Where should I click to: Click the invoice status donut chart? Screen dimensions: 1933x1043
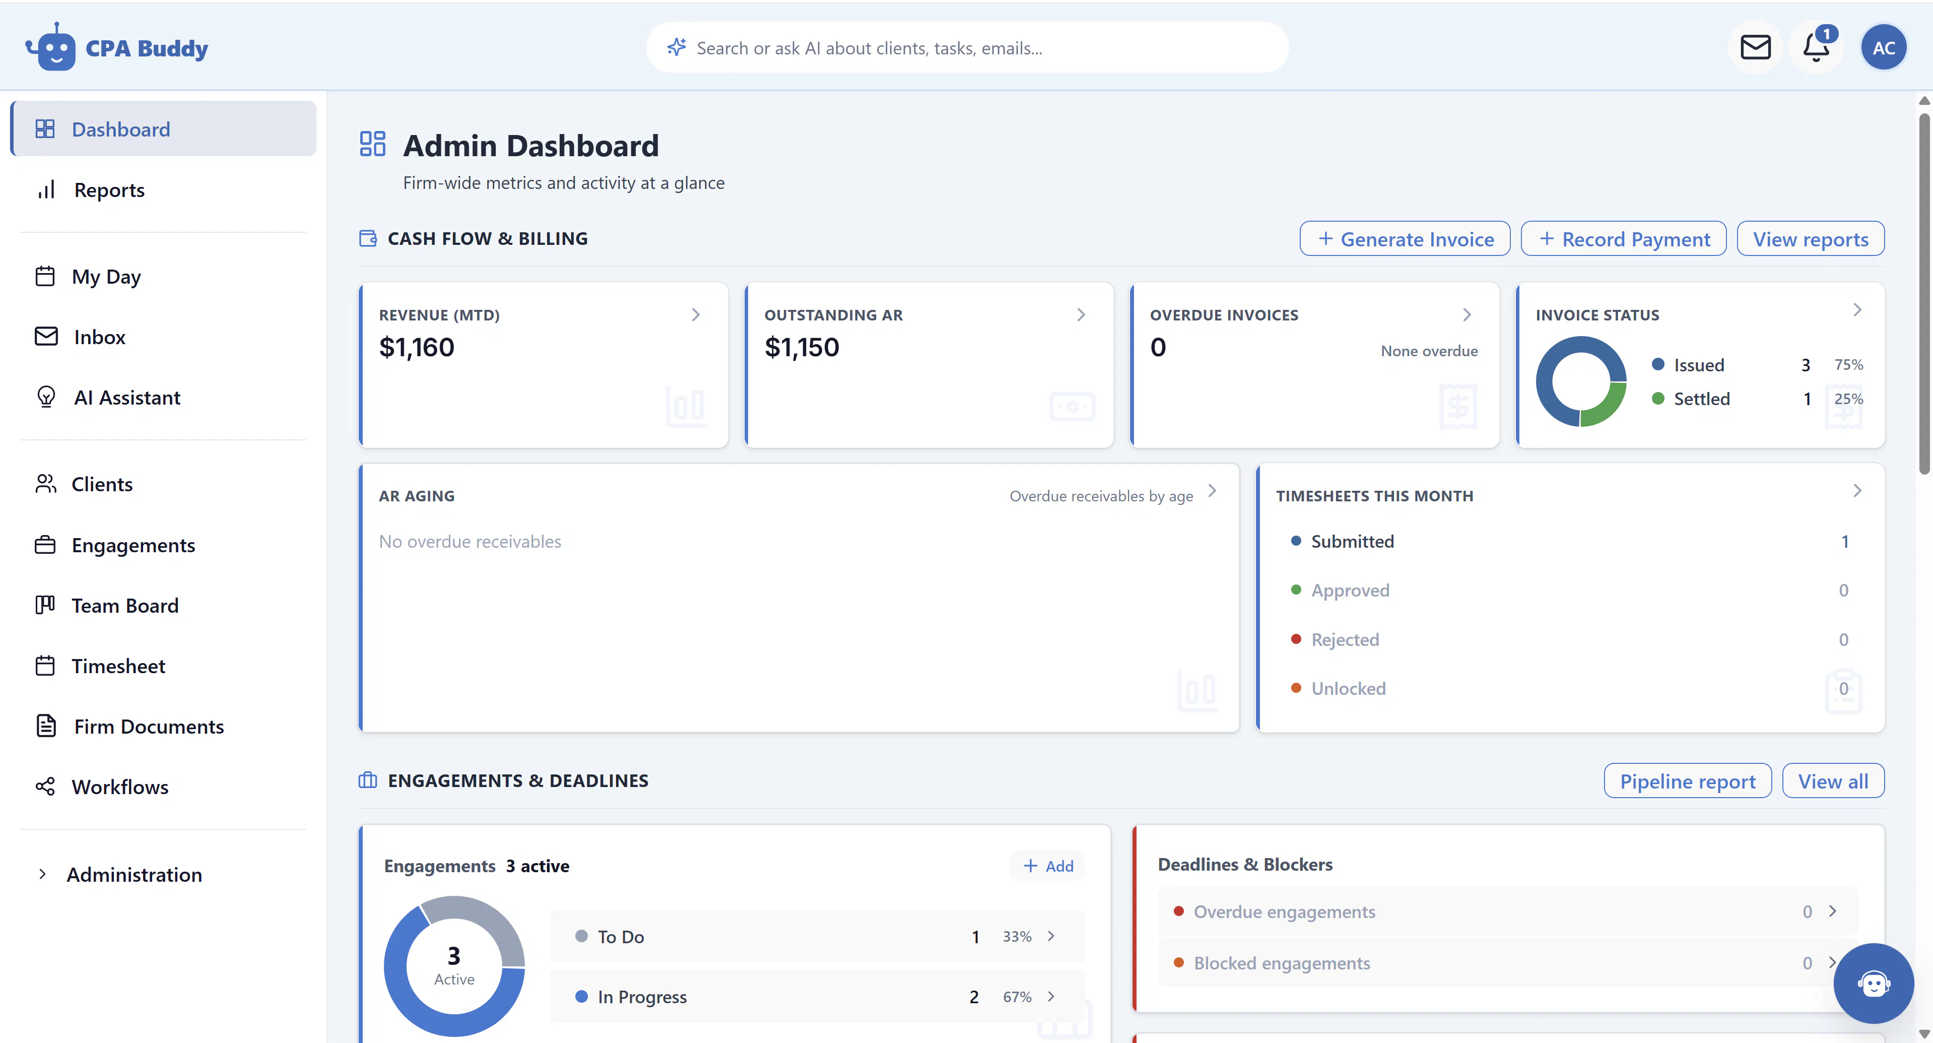1581,381
